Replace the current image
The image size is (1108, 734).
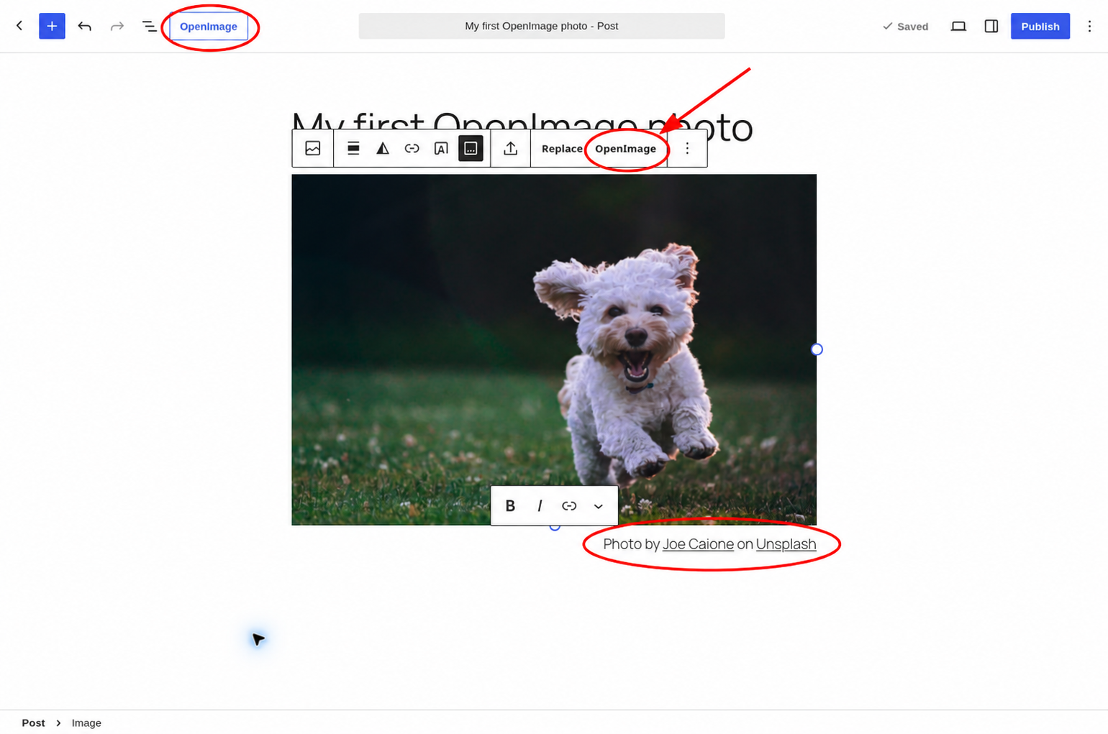tap(562, 149)
